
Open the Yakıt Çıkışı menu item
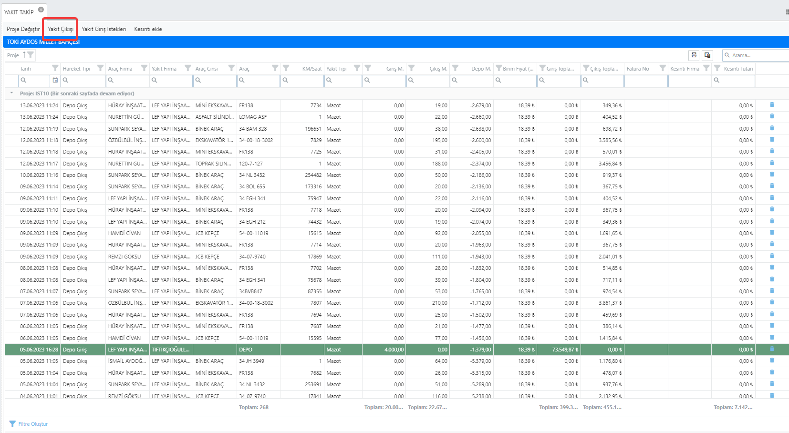[x=61, y=29]
